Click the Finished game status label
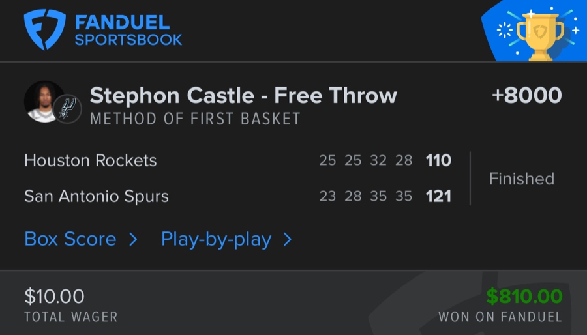Viewport: 587px width, 335px height. [521, 179]
